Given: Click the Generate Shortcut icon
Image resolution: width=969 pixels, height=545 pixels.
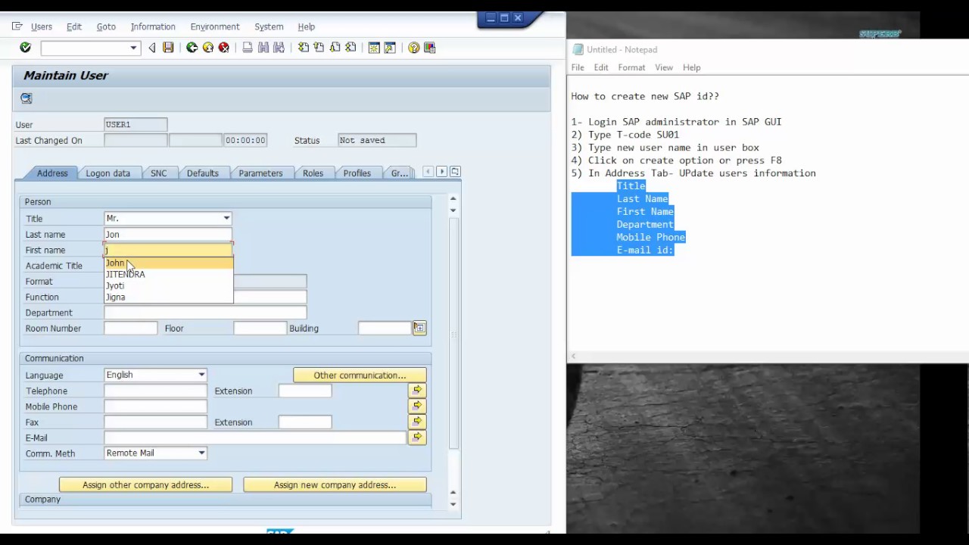Looking at the screenshot, I should pyautogui.click(x=390, y=48).
